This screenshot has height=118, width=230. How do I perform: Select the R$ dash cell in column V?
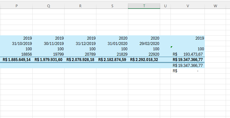coord(188,71)
